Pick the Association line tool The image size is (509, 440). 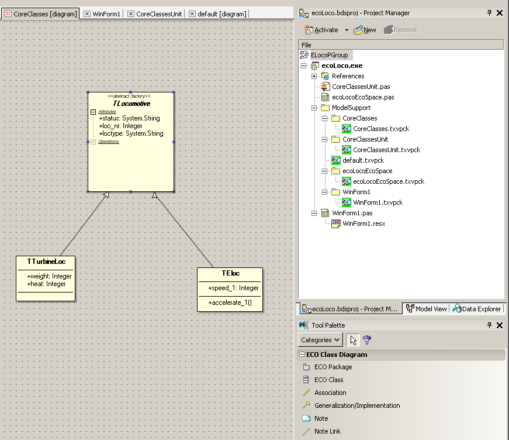306,393
